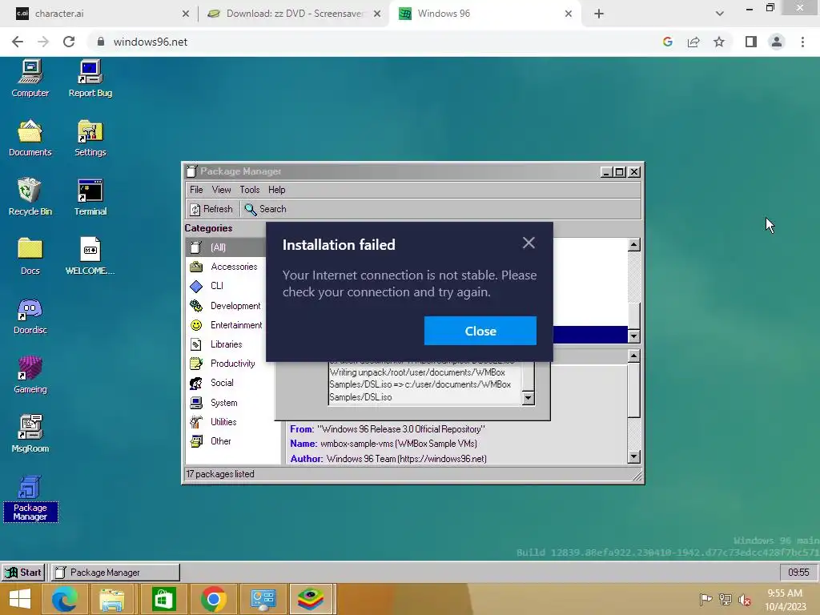820x615 pixels.
Task: Open File Explorer from the taskbar
Action: (112, 599)
